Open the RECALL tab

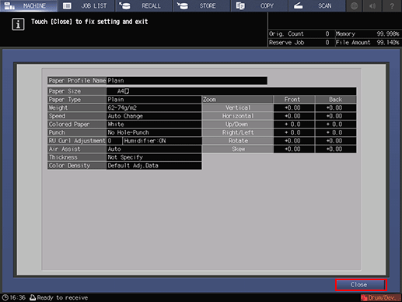[x=144, y=5]
